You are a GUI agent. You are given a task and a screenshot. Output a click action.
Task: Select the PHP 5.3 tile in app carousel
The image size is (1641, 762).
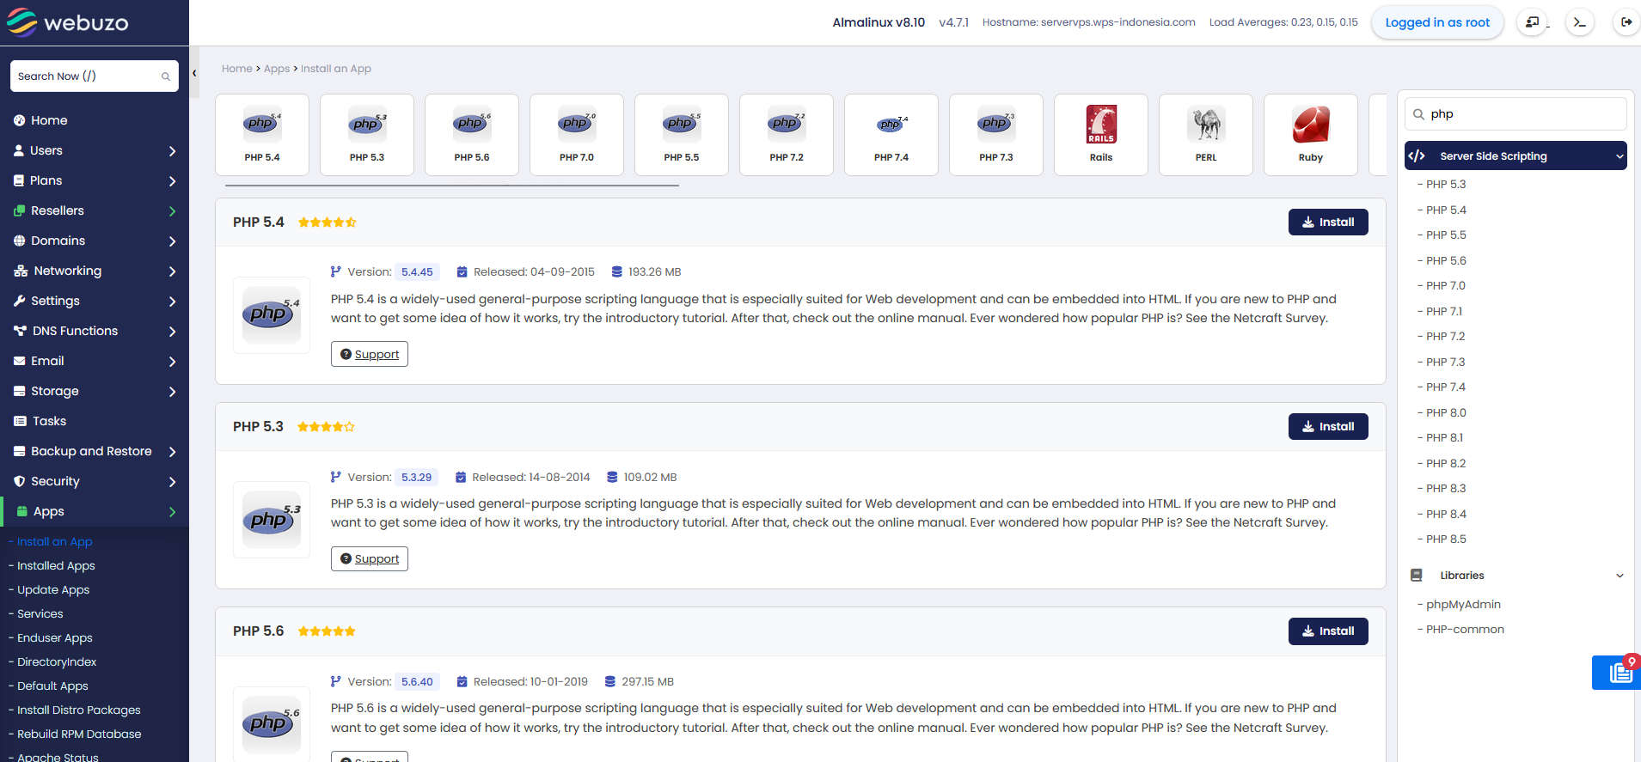[367, 135]
